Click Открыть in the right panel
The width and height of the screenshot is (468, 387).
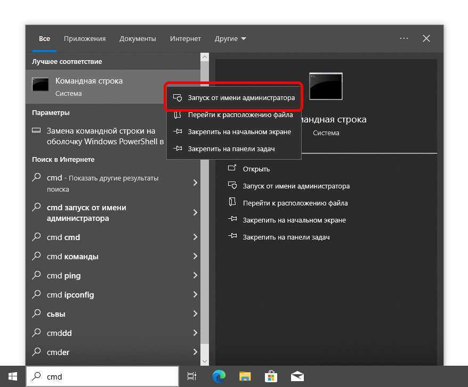(x=256, y=169)
